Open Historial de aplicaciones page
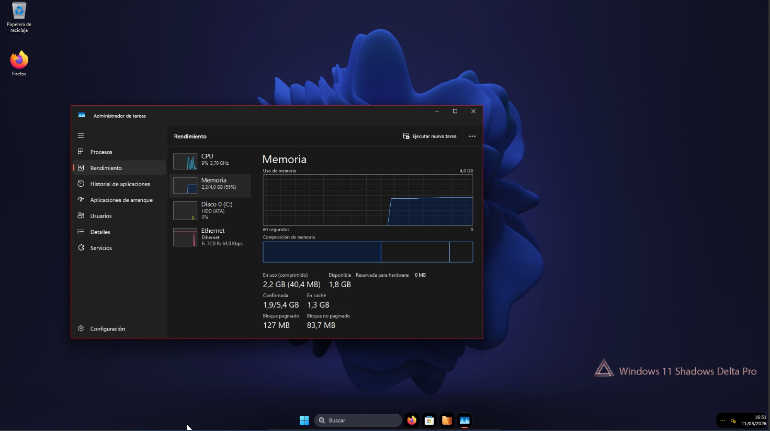 119,184
